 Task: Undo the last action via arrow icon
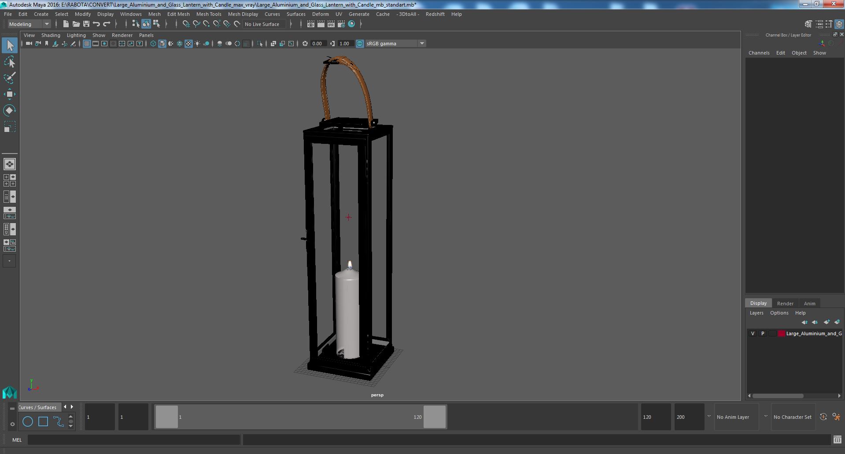96,24
